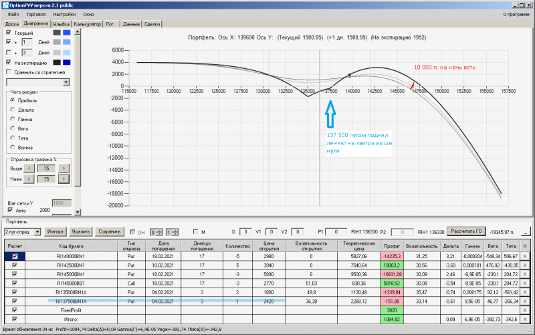Enable the M checkbox
This screenshot has height=335, width=535.
(195, 231)
